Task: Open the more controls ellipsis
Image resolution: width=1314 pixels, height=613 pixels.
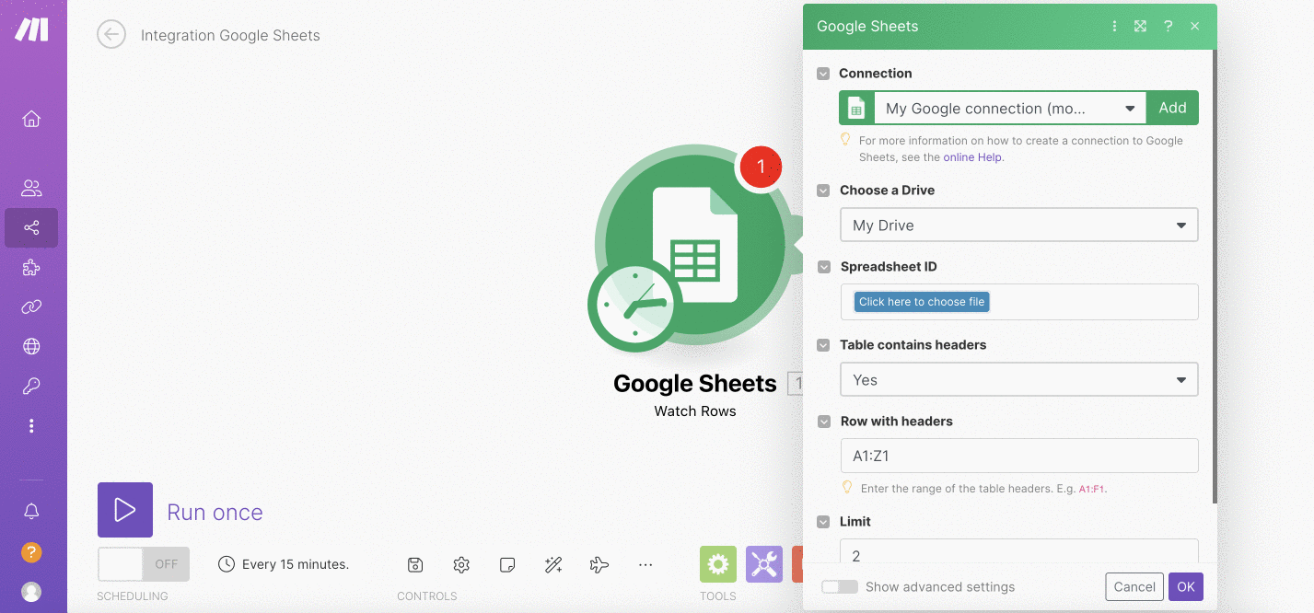Action: [x=645, y=565]
